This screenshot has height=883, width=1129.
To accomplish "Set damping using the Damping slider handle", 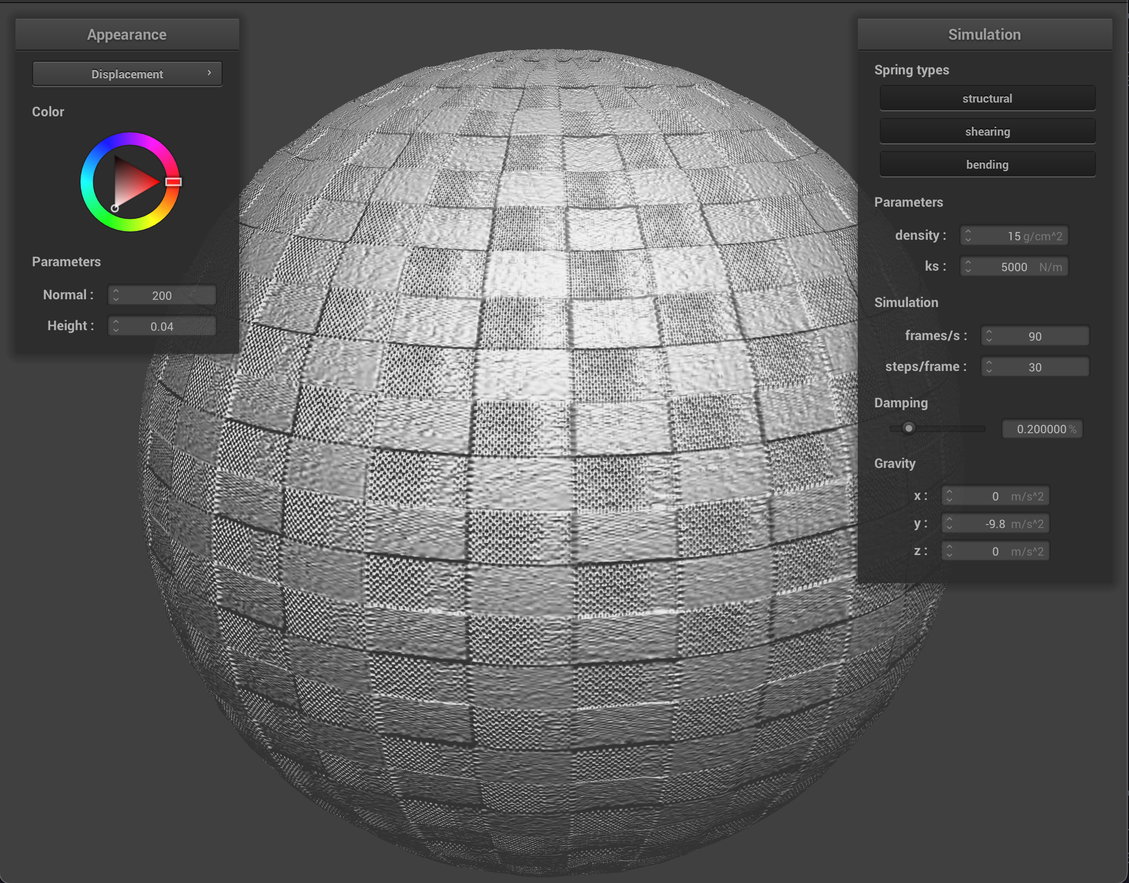I will click(x=908, y=429).
